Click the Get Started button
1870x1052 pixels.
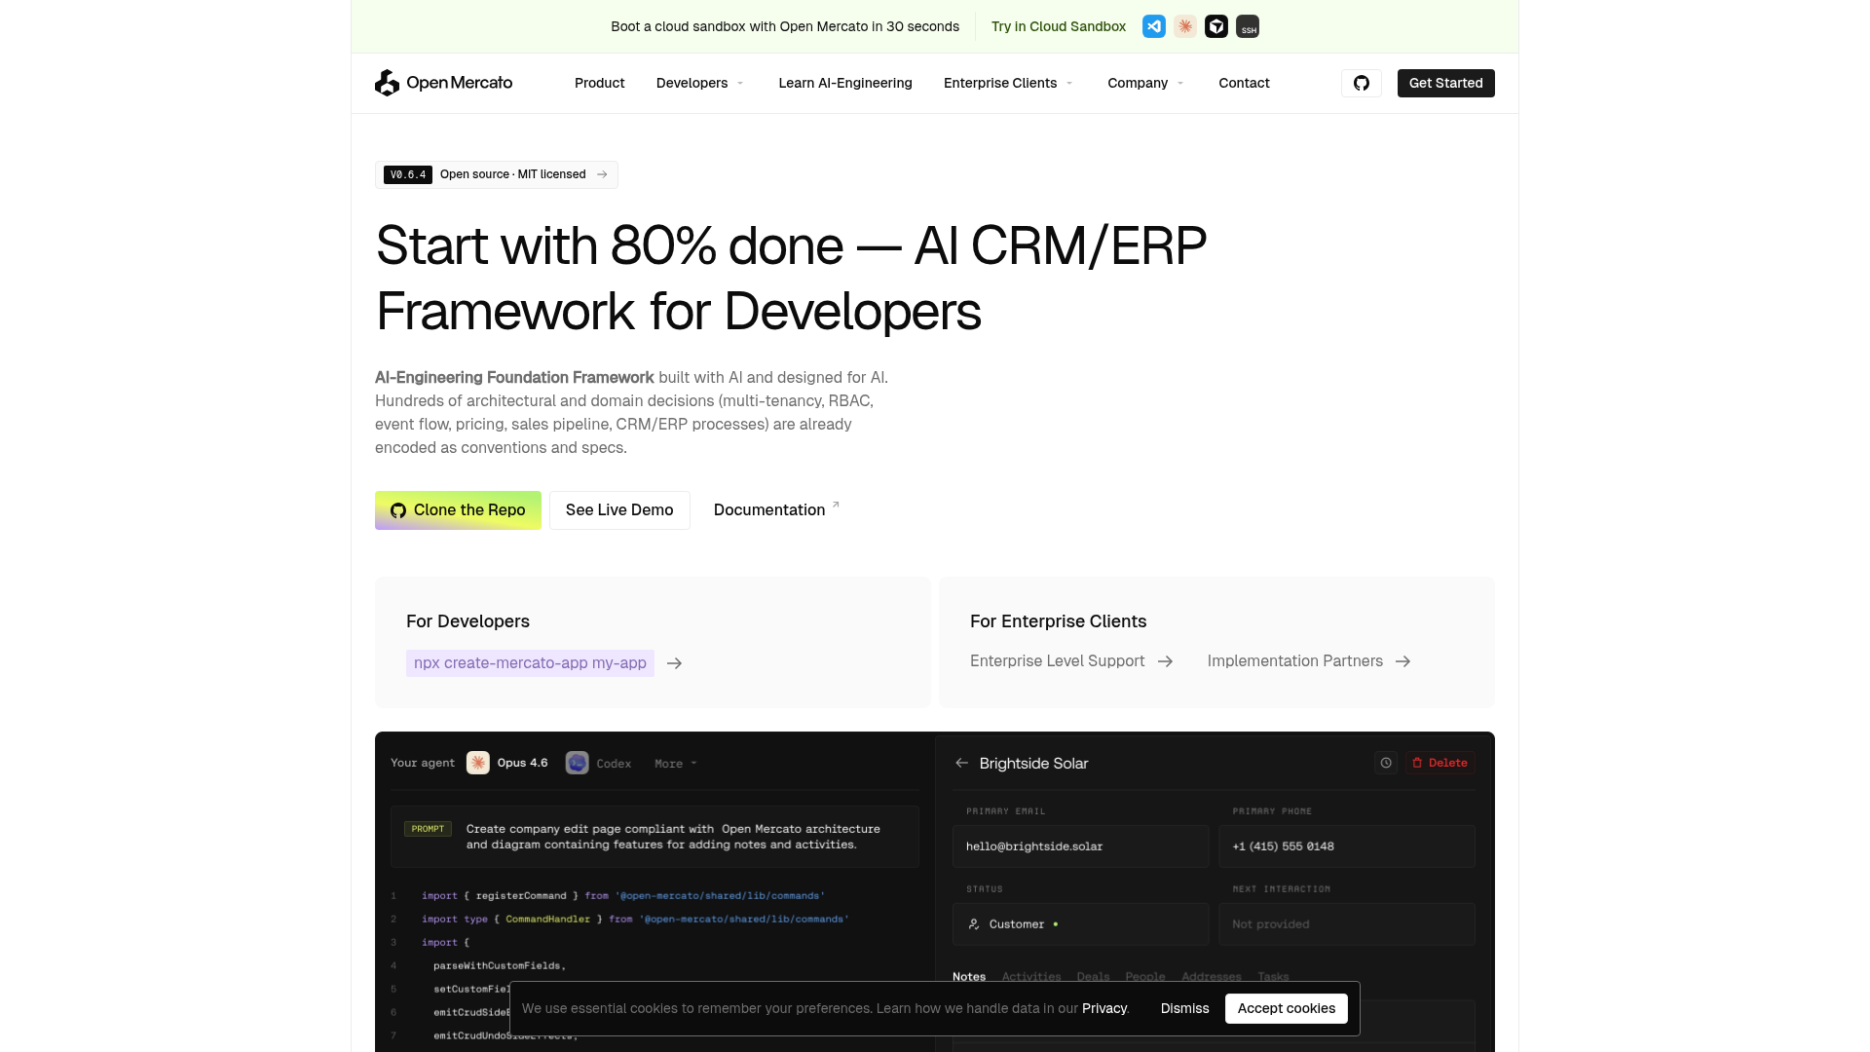(x=1446, y=83)
